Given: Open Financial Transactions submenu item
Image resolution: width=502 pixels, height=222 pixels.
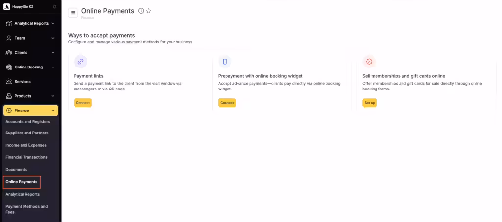Looking at the screenshot, I should pos(26,157).
